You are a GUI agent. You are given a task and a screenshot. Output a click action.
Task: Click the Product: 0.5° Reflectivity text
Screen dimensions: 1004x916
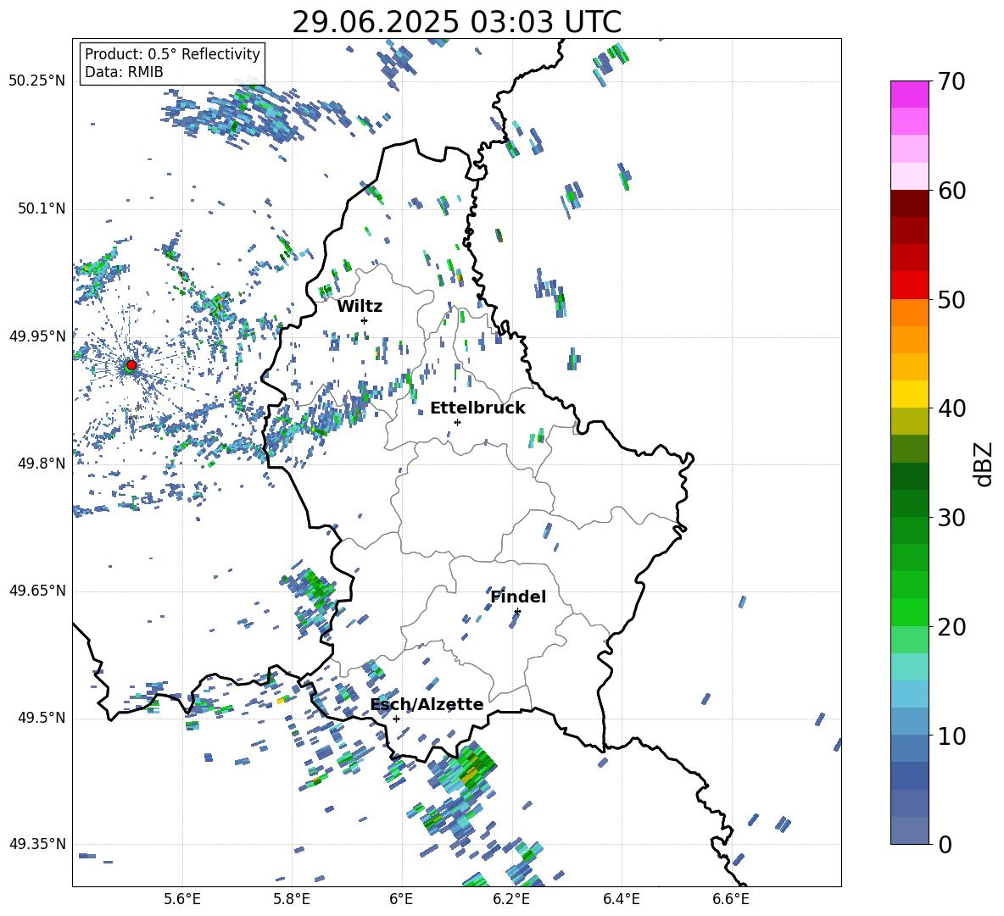click(x=172, y=54)
